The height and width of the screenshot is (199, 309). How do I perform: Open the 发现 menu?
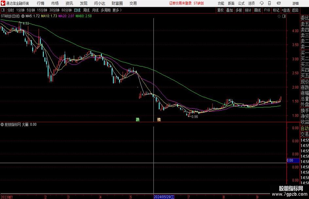[x=84, y=3]
